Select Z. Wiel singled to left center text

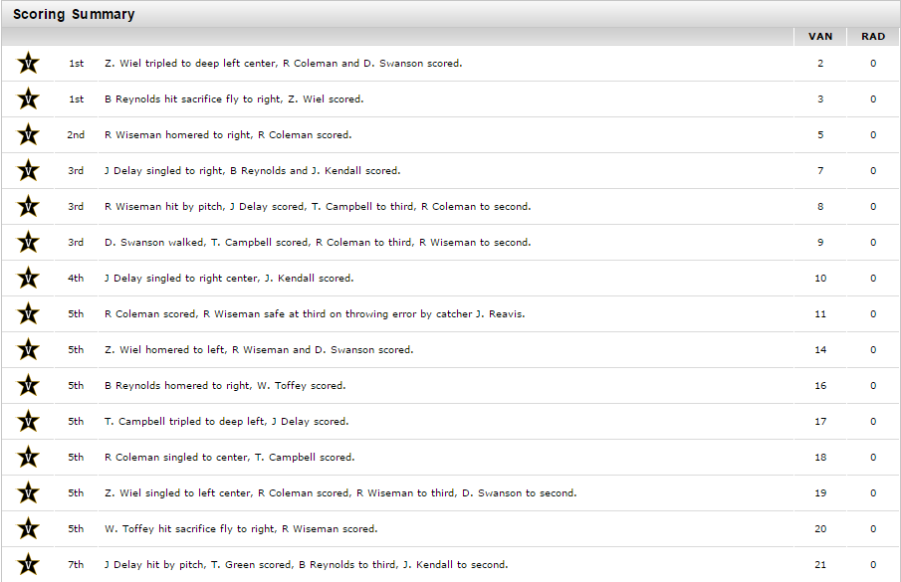[340, 493]
